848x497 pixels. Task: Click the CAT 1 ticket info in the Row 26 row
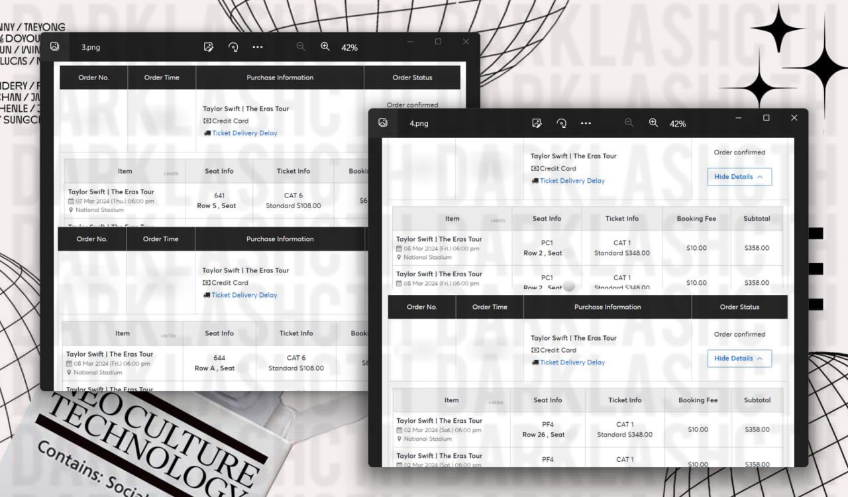(x=625, y=425)
